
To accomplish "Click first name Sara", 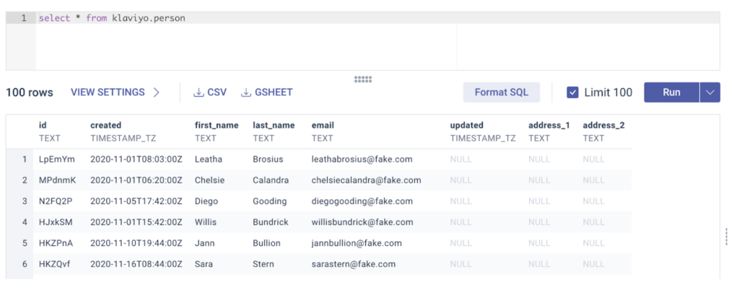I will click(204, 264).
